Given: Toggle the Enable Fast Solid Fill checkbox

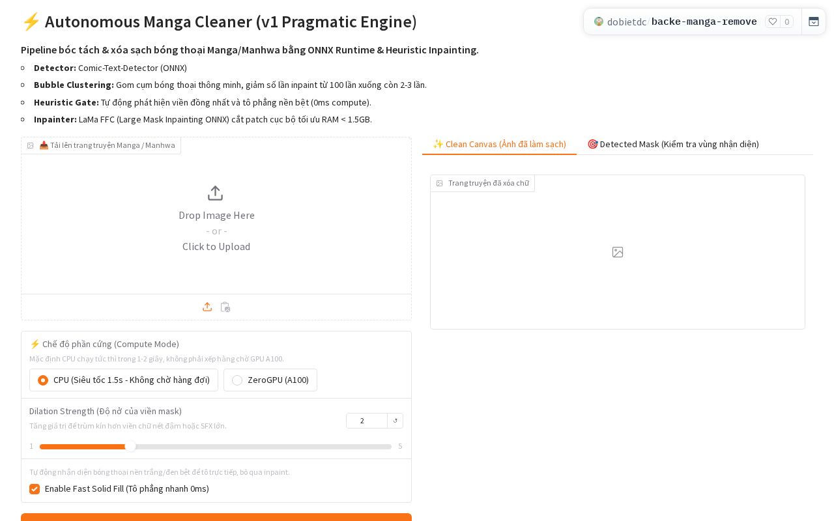Looking at the screenshot, I should [35, 489].
